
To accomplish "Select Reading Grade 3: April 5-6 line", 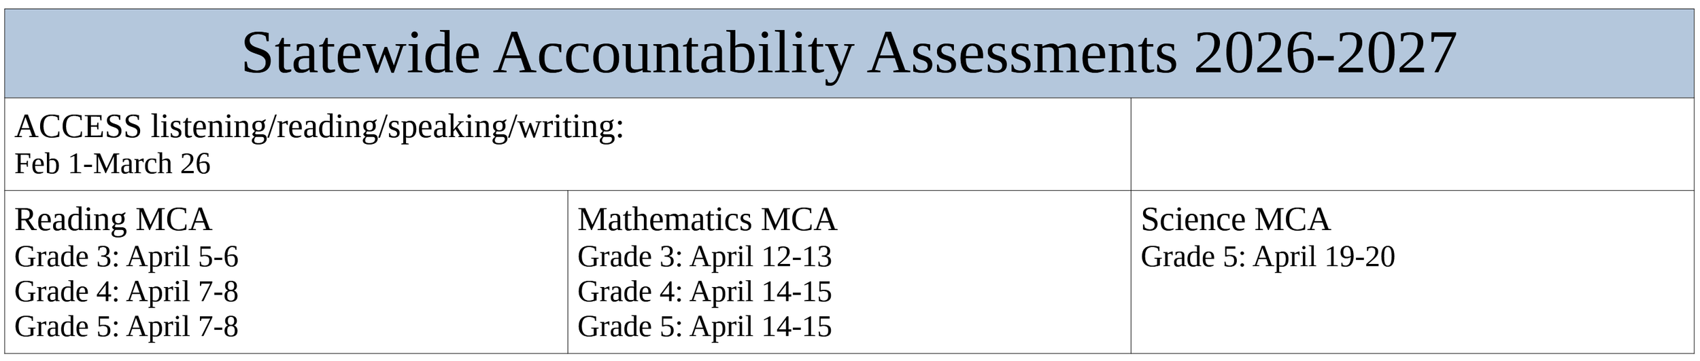I will pyautogui.click(x=126, y=257).
